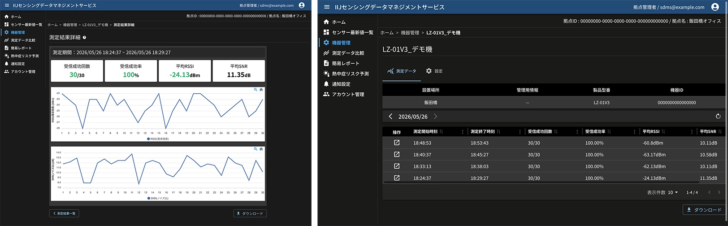
Task: Switch to 測定データ tab
Action: 402,71
